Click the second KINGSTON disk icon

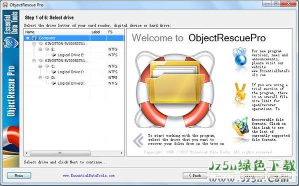pos(41,61)
